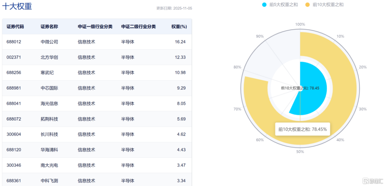The width and height of the screenshot is (385, 186).
Task: Open stock code 688012 link
Action: [x=14, y=42]
